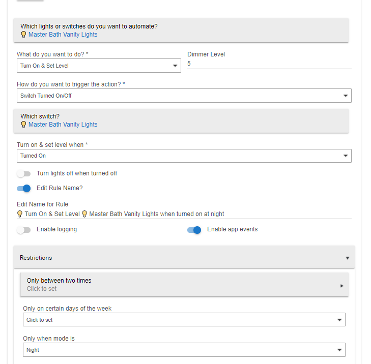Click bulb icon under Which switch section
The image size is (371, 364).
coord(23,125)
